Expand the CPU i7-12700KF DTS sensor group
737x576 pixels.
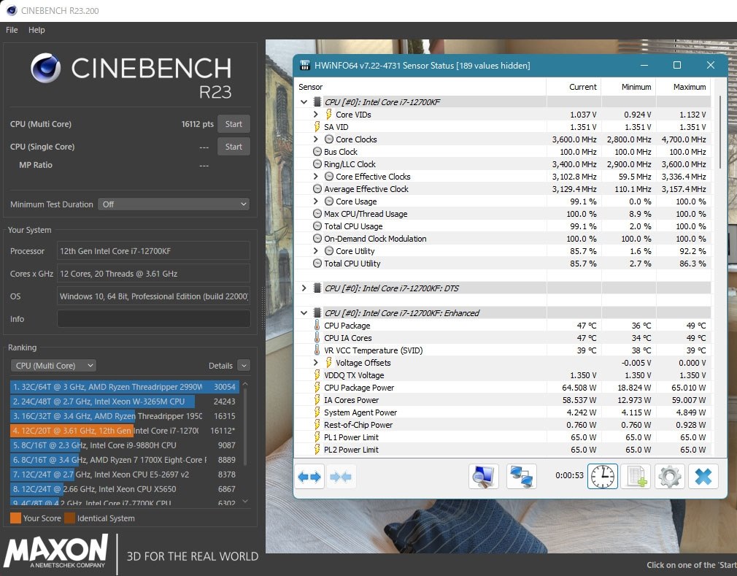(304, 288)
